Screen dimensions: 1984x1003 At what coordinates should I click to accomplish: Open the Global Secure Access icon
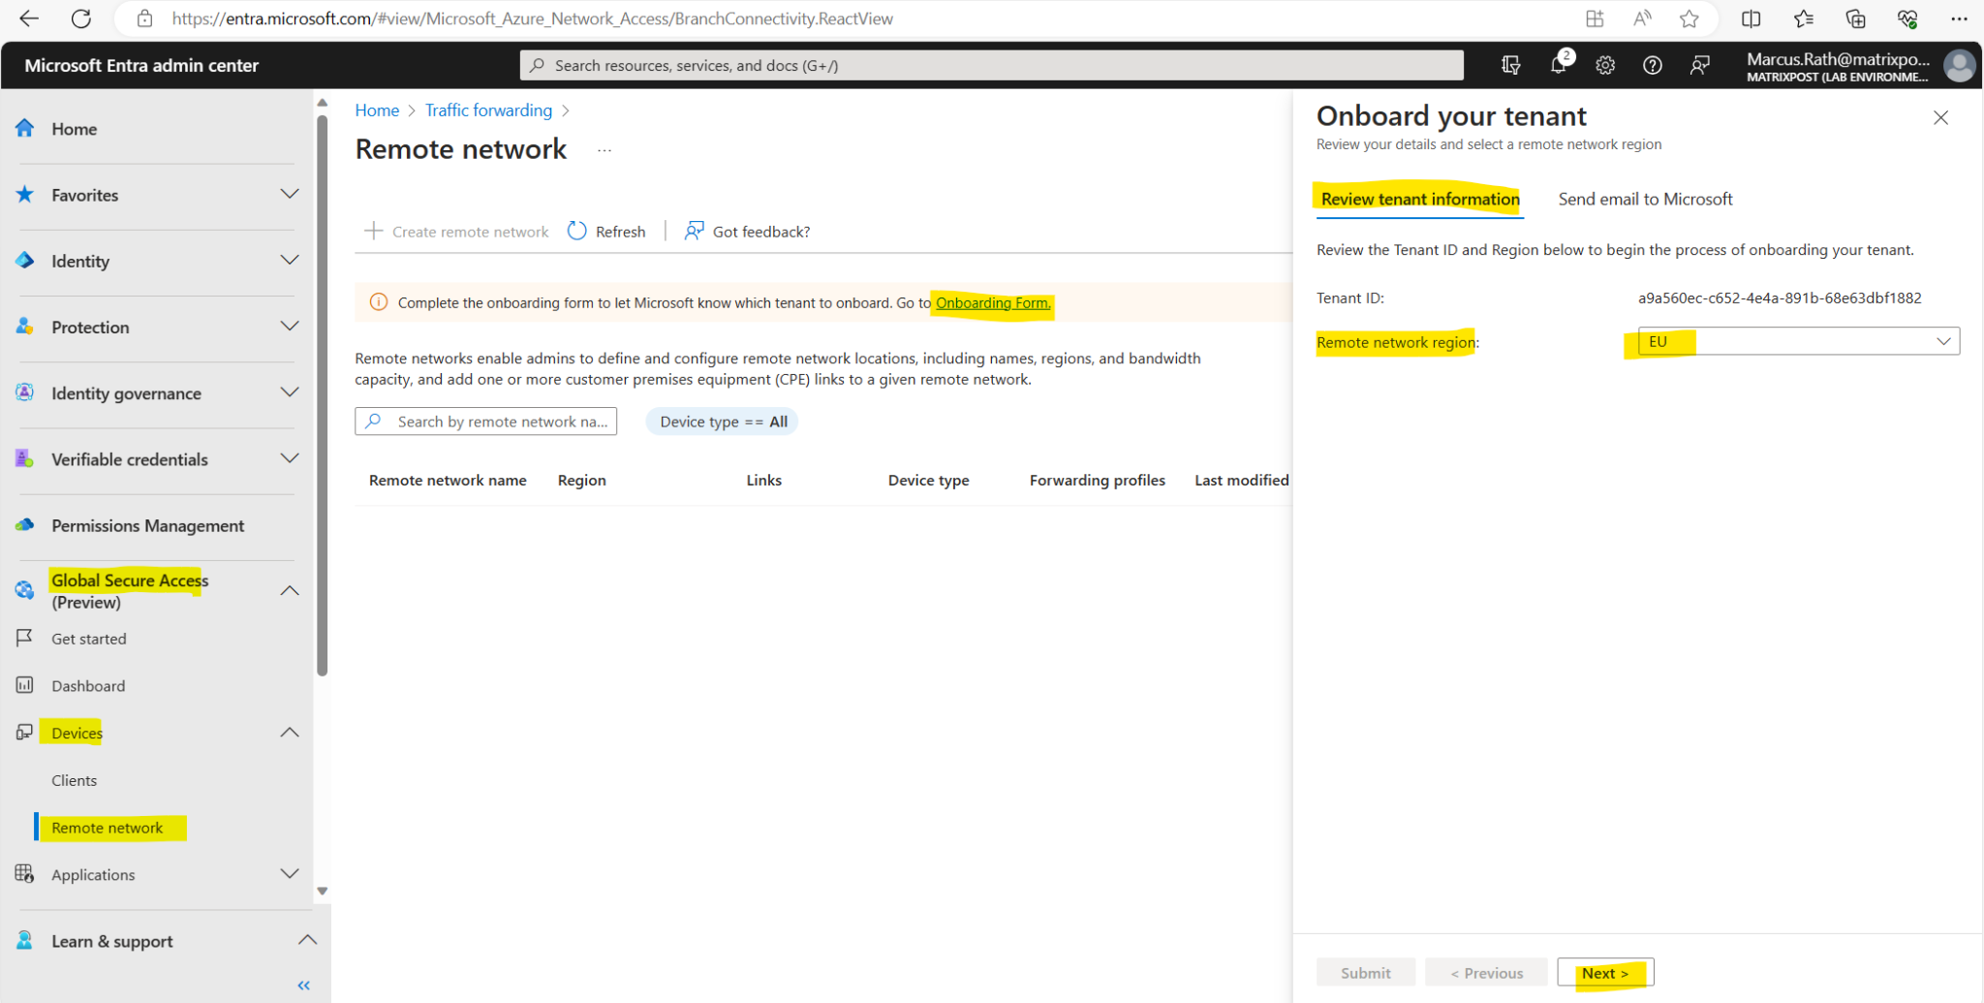(x=24, y=589)
